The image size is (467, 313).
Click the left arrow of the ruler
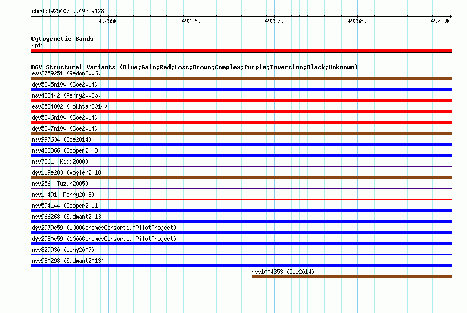tap(33, 17)
